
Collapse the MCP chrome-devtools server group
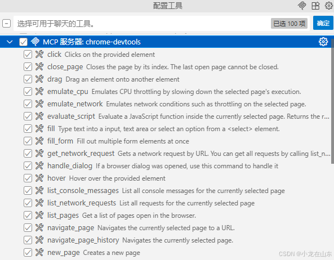point(10,42)
